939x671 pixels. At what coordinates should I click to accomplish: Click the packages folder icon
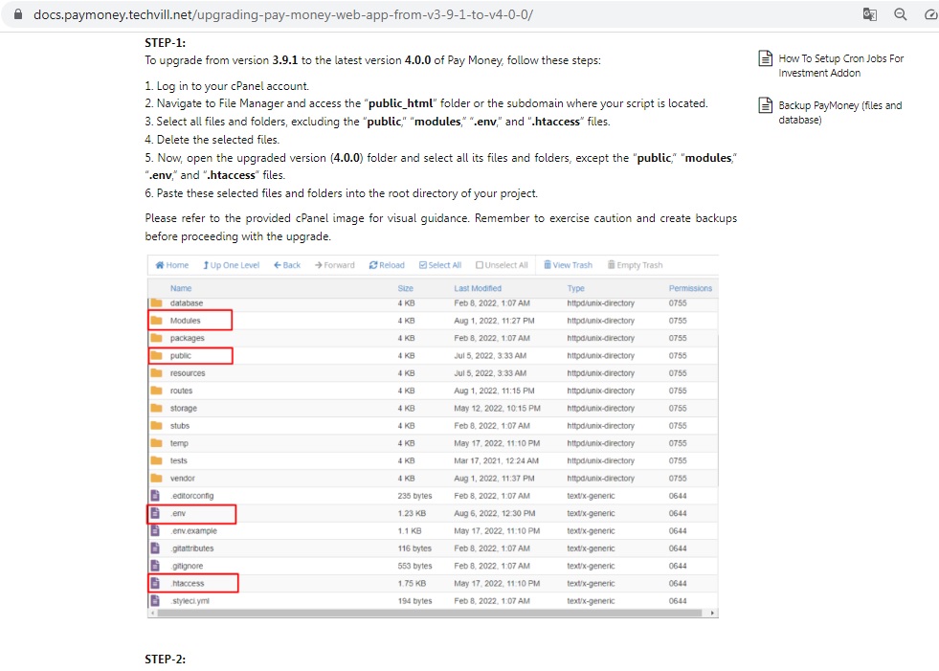(156, 338)
